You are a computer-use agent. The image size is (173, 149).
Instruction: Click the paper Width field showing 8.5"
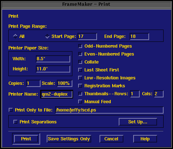coord(53,59)
